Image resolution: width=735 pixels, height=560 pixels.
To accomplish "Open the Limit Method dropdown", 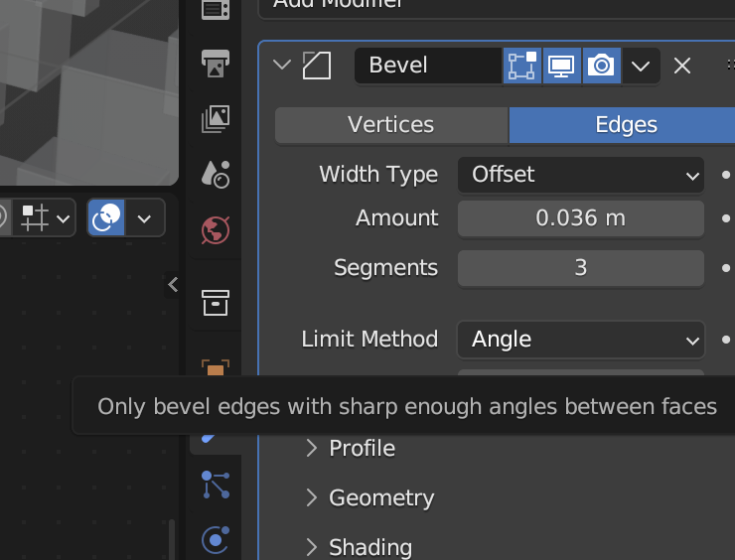I will (581, 340).
